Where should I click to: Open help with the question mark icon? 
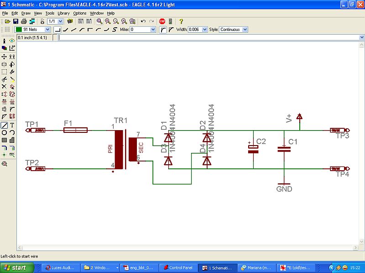click(x=181, y=21)
